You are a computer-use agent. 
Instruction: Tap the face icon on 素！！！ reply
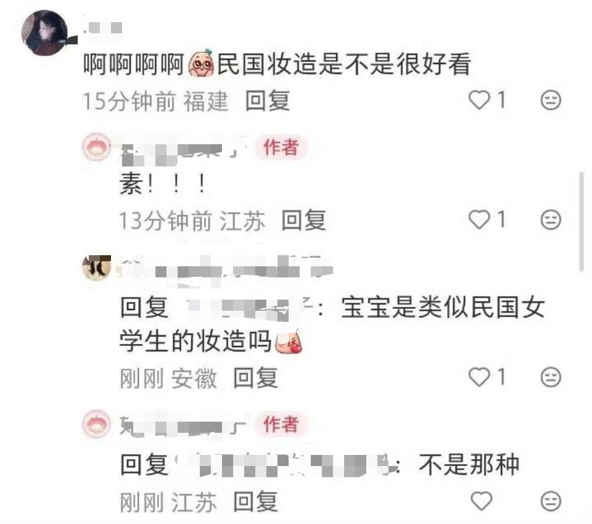coord(551,219)
